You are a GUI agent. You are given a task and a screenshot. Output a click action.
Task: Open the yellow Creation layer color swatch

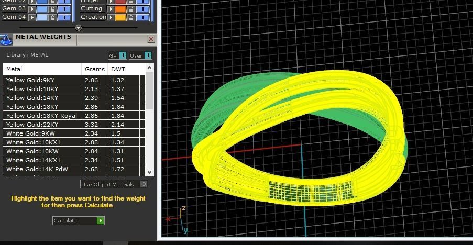click(120, 17)
